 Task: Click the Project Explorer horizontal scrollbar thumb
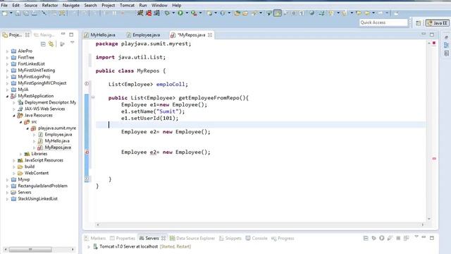click(30, 249)
